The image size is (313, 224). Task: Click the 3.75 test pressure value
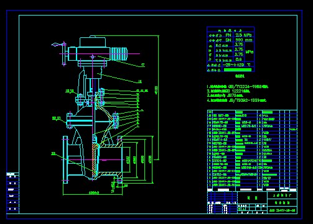point(239,45)
